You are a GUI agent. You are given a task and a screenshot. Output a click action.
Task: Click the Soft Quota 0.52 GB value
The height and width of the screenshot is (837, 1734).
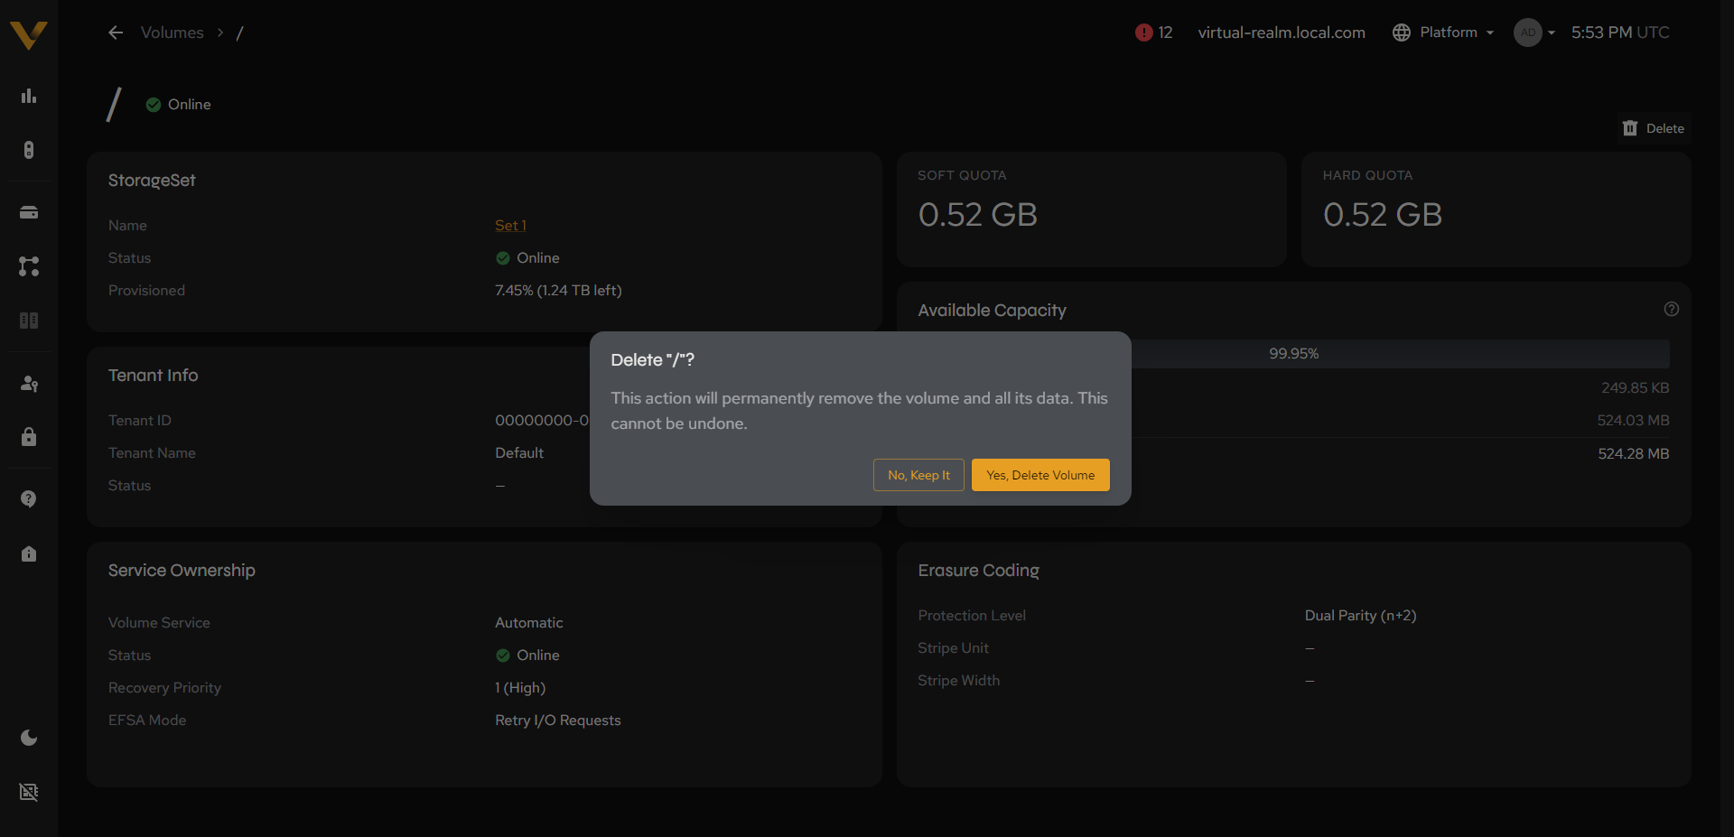point(978,215)
